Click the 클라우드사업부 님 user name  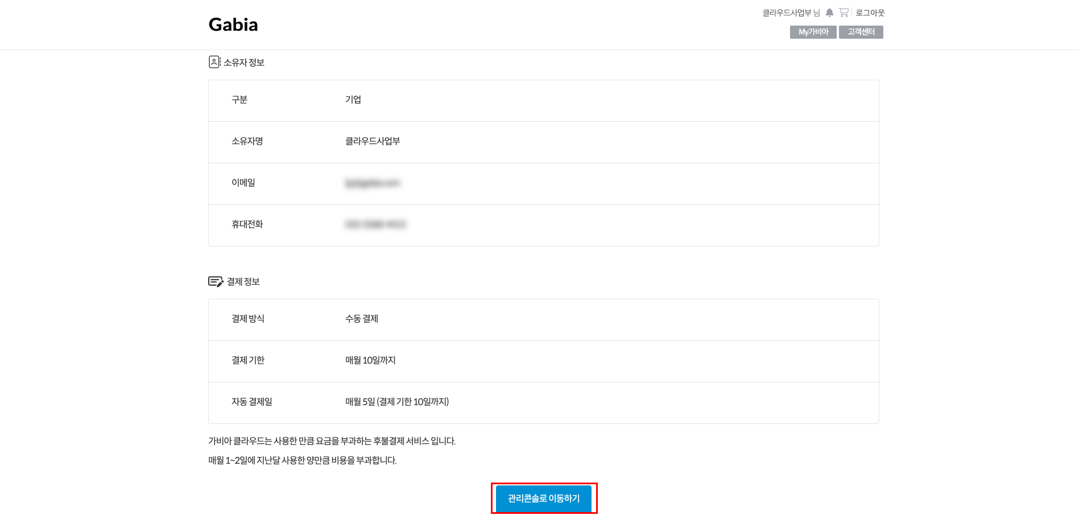(x=791, y=13)
